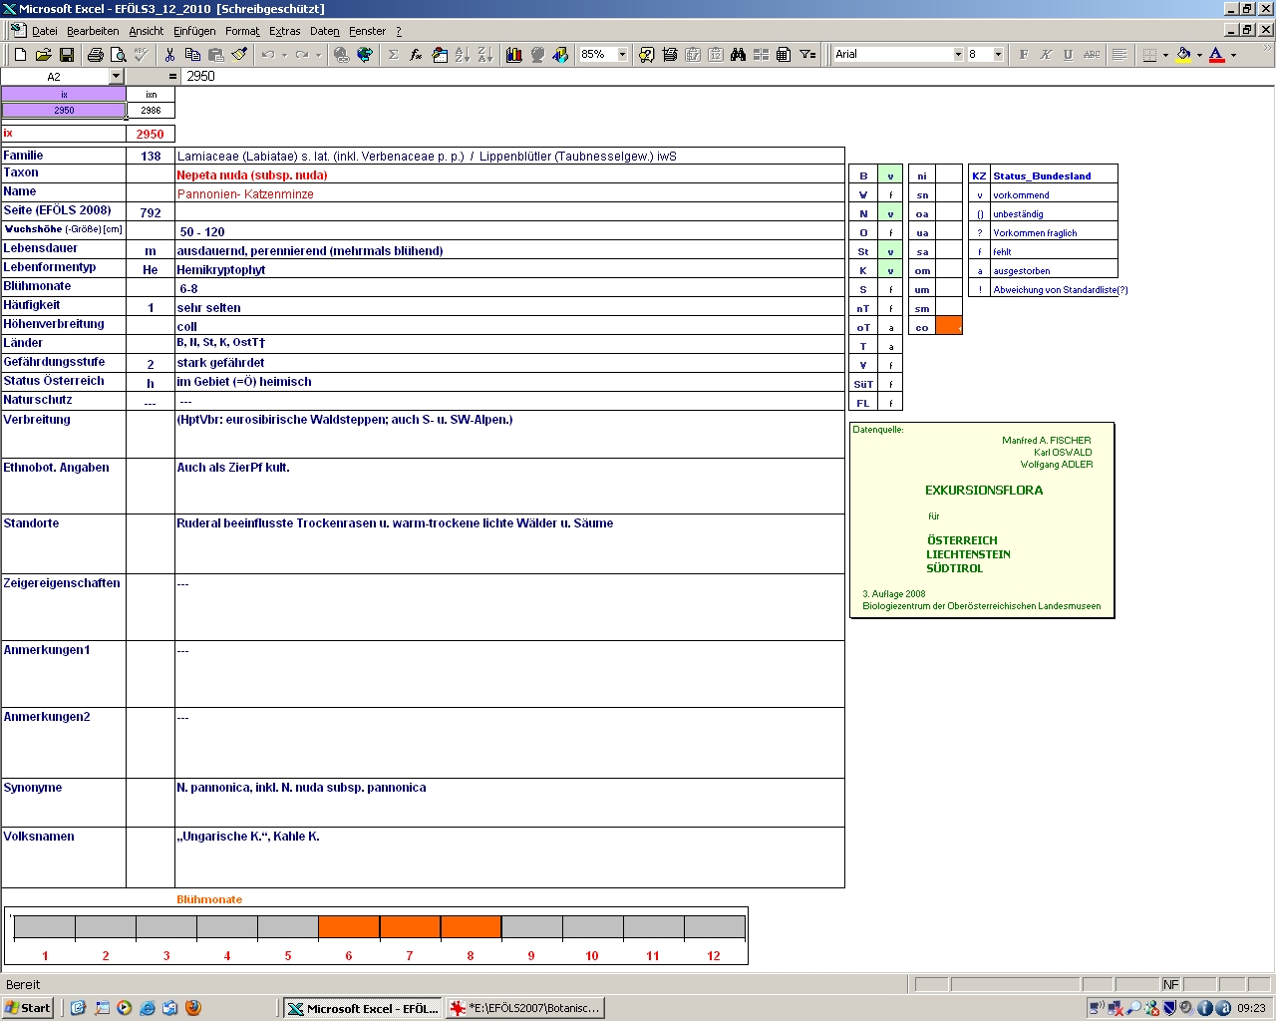Open the font size 8 dropdown
The width and height of the screenshot is (1276, 1021).
pos(998,55)
